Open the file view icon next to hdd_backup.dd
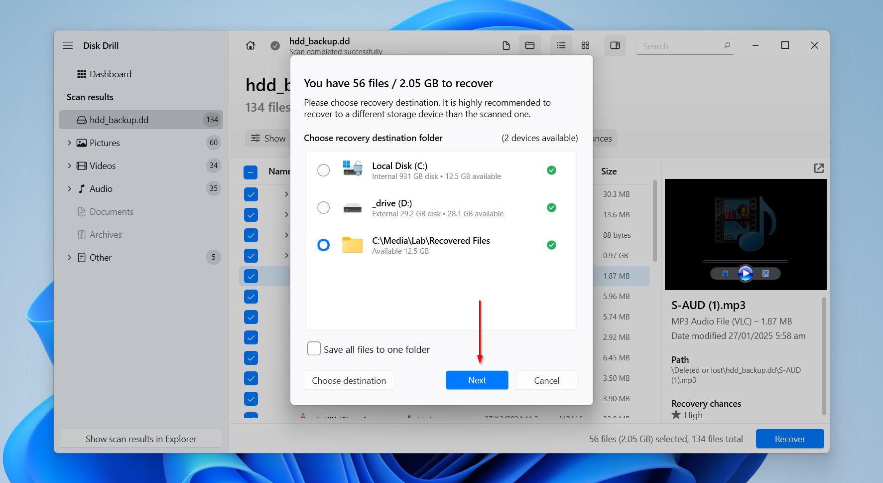Screen dimensions: 883x483 (x=506, y=45)
